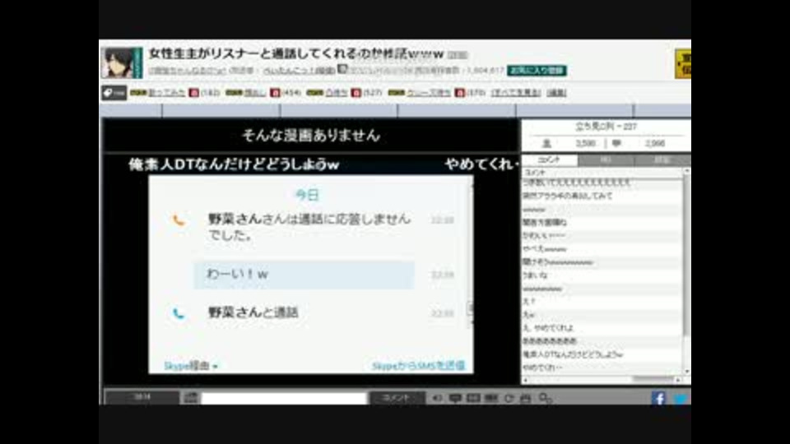Share via the Twitter icon

[681, 398]
